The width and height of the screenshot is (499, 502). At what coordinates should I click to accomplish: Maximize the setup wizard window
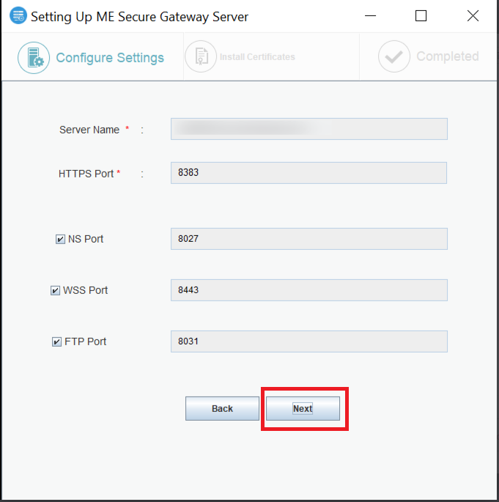pyautogui.click(x=421, y=16)
